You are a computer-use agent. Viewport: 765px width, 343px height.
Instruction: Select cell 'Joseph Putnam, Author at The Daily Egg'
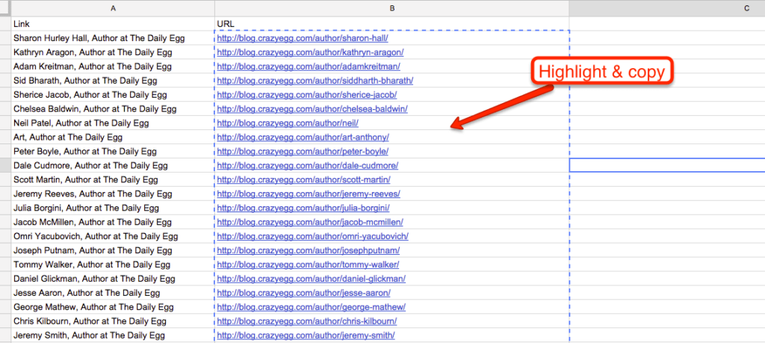113,250
